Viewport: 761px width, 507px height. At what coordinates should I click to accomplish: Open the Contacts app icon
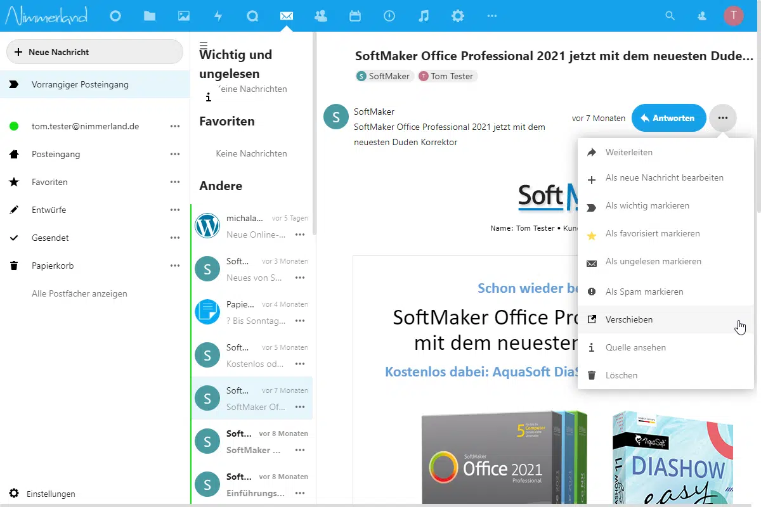click(x=321, y=16)
